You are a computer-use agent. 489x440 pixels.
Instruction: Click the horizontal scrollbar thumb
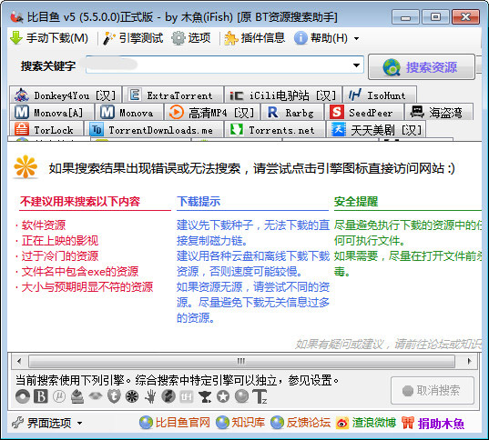pos(241,361)
